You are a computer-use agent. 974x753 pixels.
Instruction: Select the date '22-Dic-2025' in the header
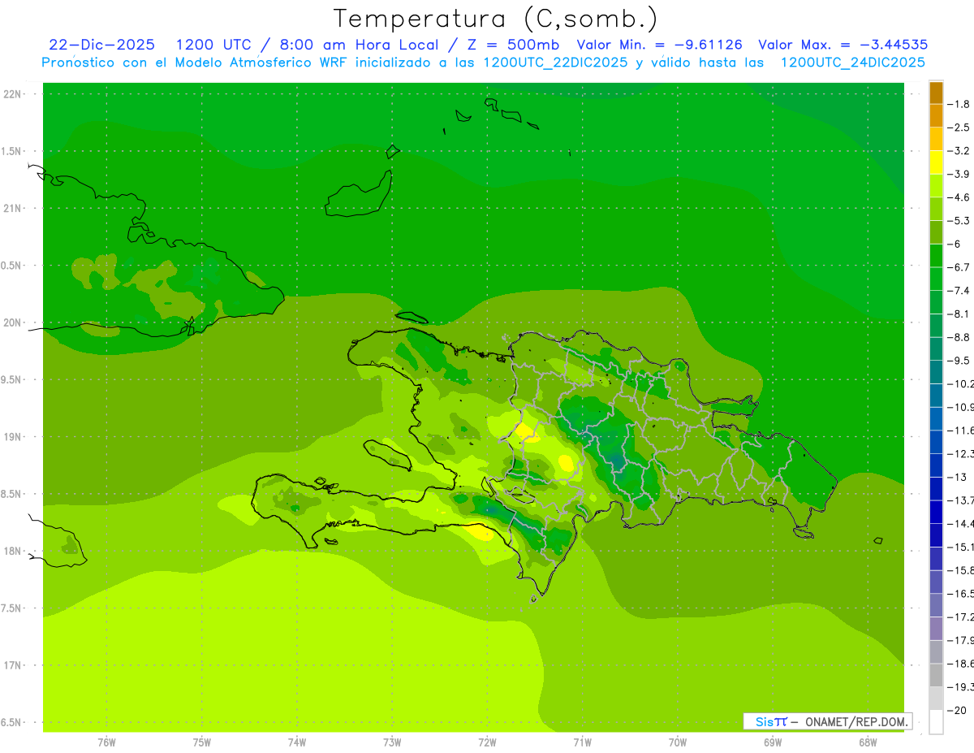[102, 45]
